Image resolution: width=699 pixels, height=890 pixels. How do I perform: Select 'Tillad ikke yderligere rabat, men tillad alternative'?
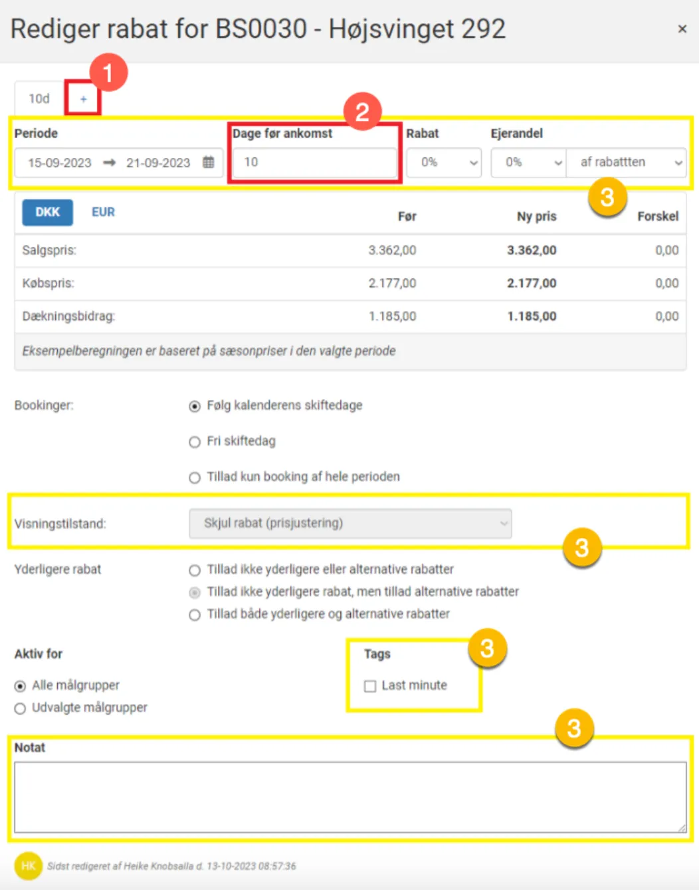tap(195, 592)
